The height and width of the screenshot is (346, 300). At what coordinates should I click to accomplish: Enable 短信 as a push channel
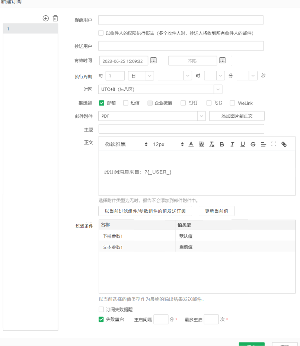tap(126, 103)
